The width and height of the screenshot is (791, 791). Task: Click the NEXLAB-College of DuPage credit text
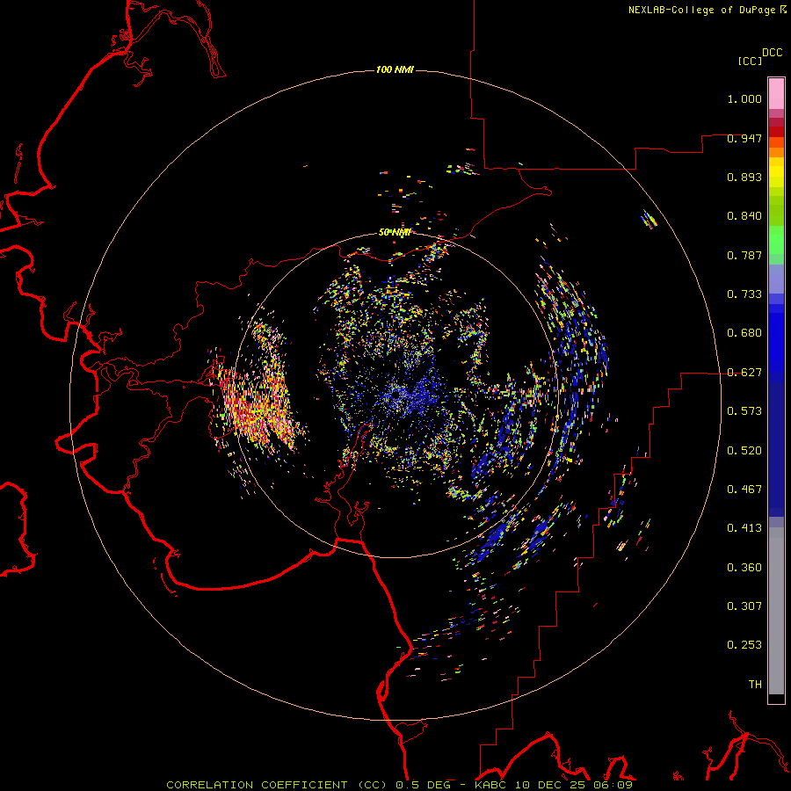(702, 10)
